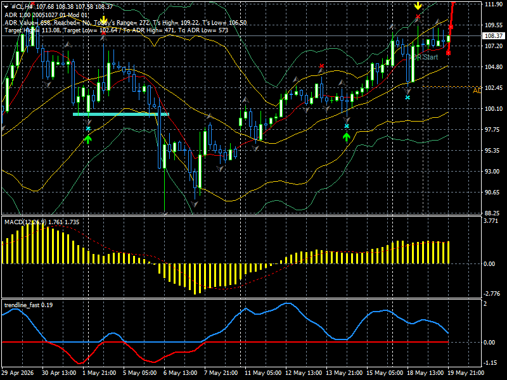Viewport: 507px width, 380px height.
Task: Click the yellow down arrow above the 18 May candles
Action: [418, 6]
